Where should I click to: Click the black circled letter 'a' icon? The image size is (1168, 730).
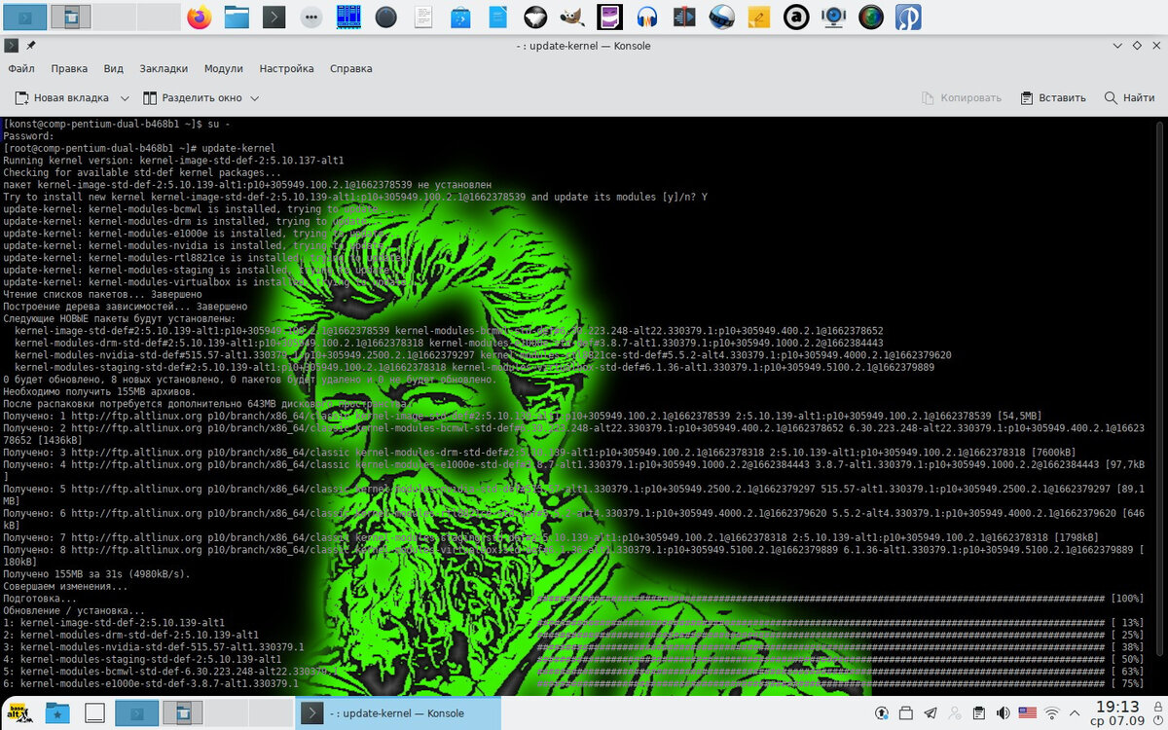coord(796,17)
